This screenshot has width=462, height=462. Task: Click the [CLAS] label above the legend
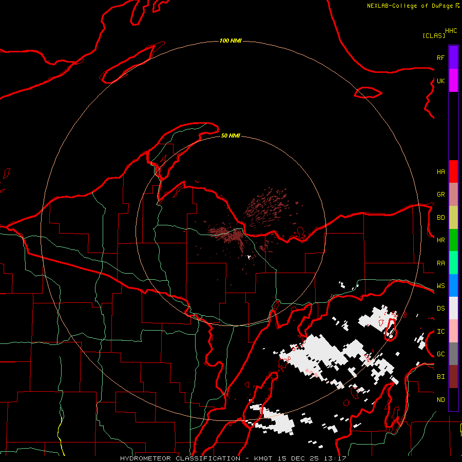click(x=434, y=36)
